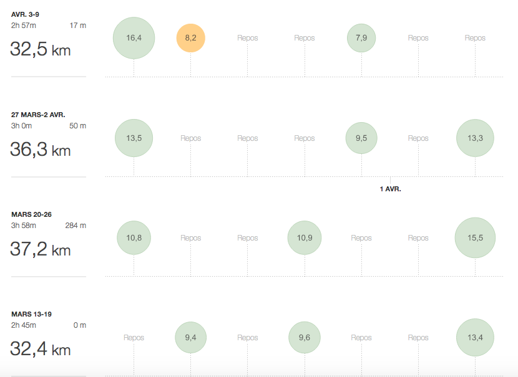View the 9,6 km activity bubble
The image size is (518, 377).
(305, 338)
